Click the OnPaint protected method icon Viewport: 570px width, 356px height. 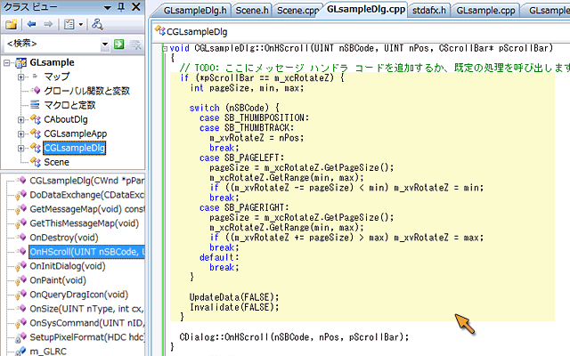tap(20, 280)
